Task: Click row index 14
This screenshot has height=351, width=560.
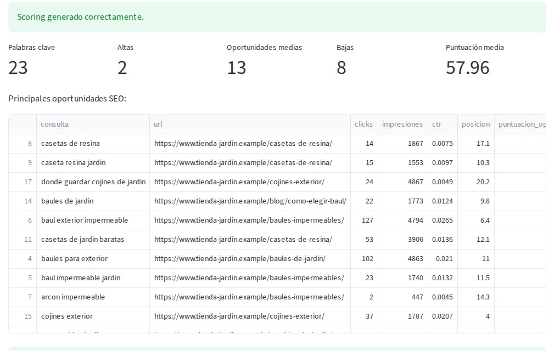Action: [23, 201]
